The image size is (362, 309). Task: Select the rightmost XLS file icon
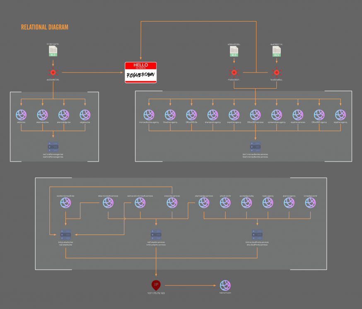276,51
